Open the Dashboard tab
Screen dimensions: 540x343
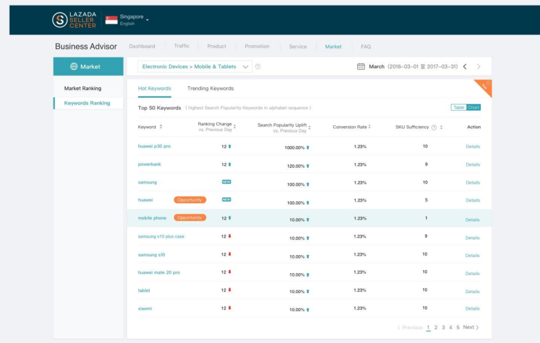click(x=142, y=46)
